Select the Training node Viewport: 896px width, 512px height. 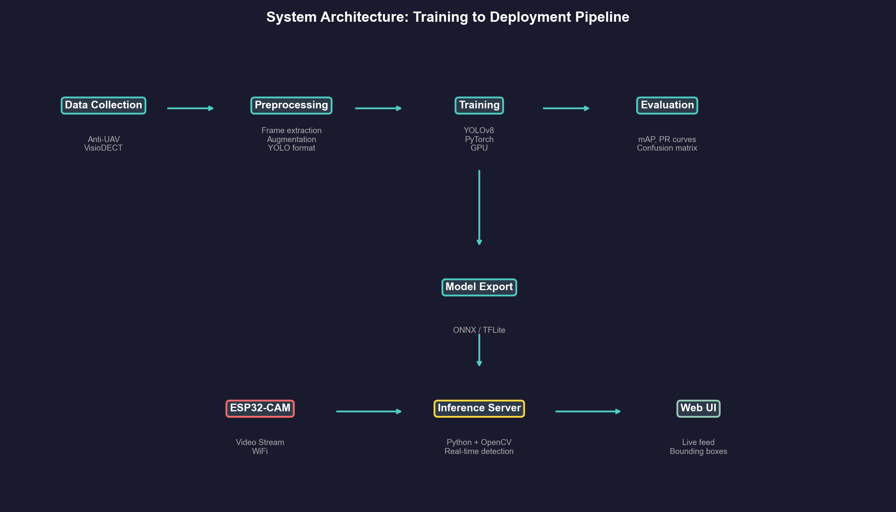coord(479,105)
